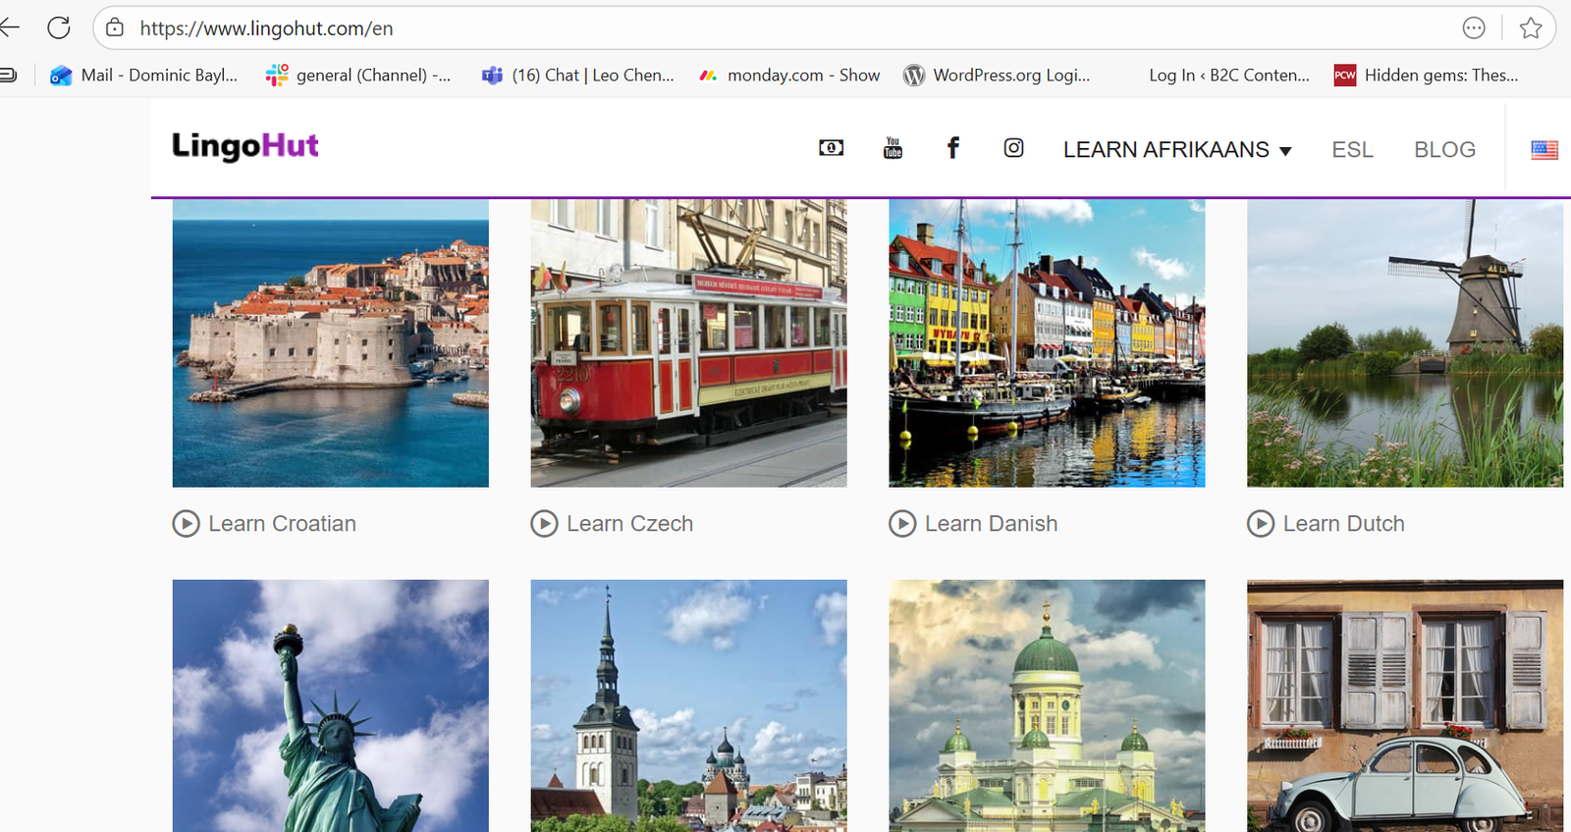1571x832 pixels.
Task: Click play icon beside Learn Danish
Action: [902, 524]
